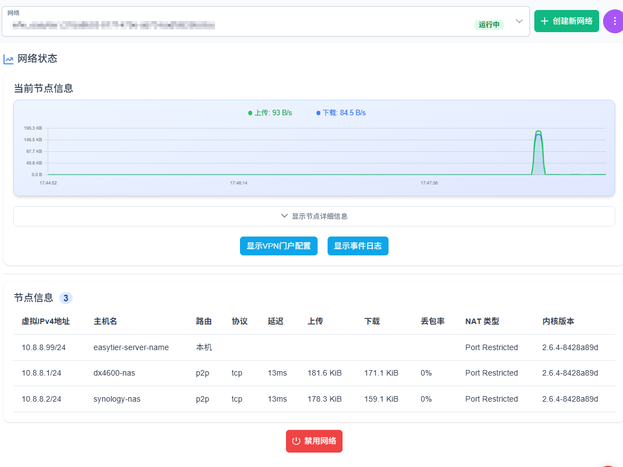The width and height of the screenshot is (623, 467).
Task: Click the upload value 178.3 KiB
Action: (x=325, y=399)
